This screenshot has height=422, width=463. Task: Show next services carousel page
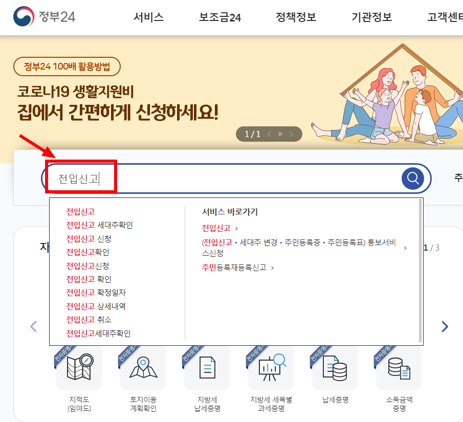point(445,327)
